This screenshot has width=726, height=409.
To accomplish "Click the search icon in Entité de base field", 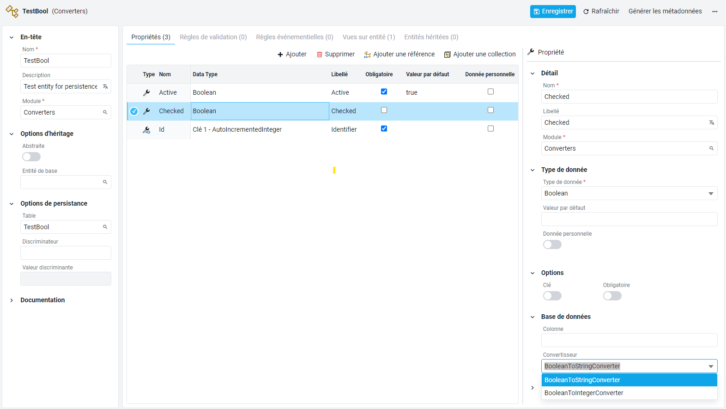I will (105, 182).
